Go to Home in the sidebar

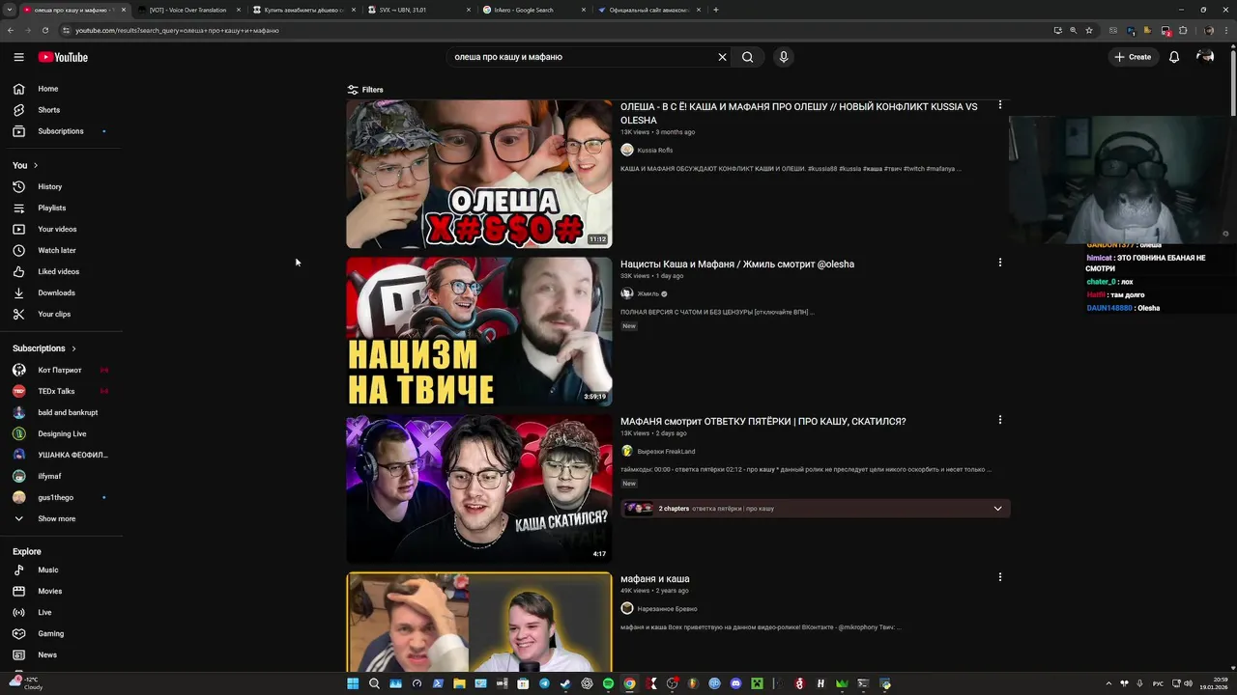tap(61, 89)
